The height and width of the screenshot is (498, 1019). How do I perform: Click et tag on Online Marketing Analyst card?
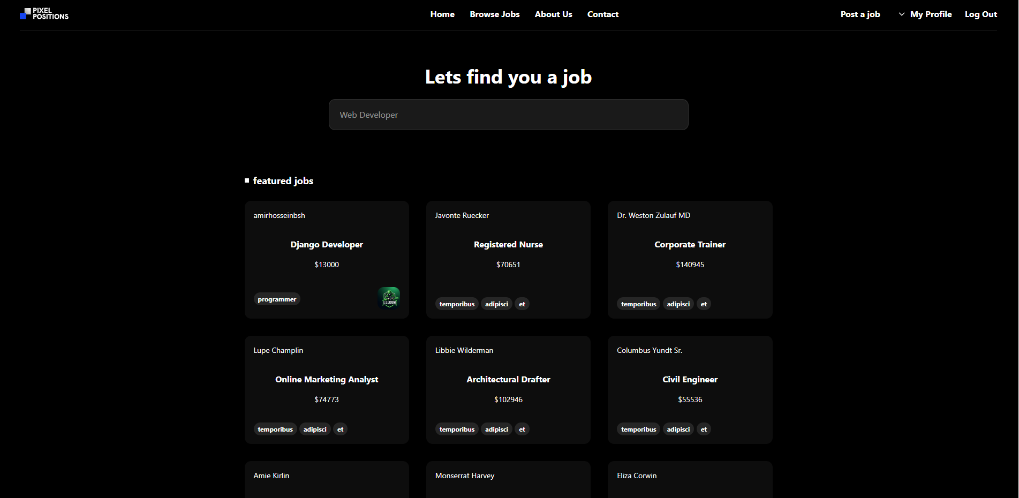tap(340, 429)
